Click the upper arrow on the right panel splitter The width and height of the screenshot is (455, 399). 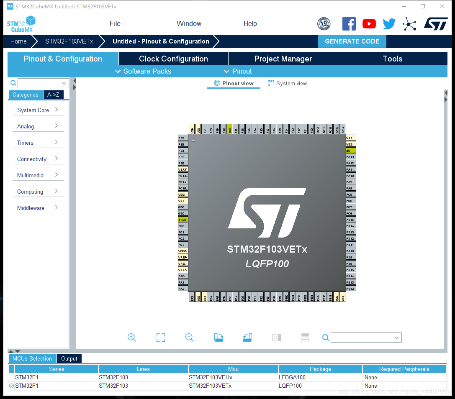pyautogui.click(x=446, y=93)
